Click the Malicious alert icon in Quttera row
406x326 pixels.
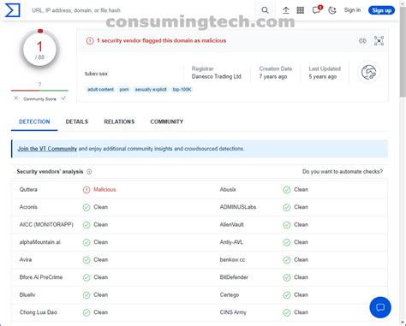click(87, 190)
